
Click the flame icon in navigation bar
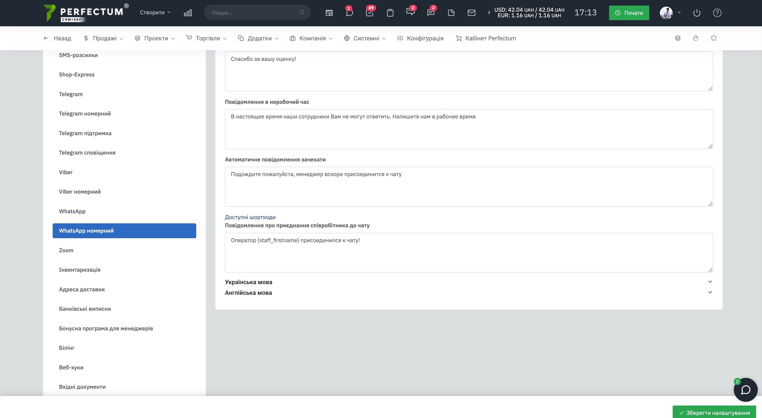[696, 38]
